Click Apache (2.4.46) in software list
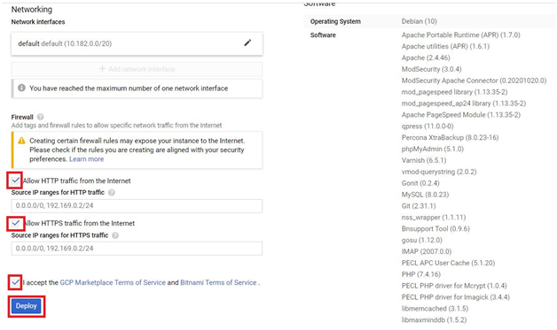 coord(426,58)
